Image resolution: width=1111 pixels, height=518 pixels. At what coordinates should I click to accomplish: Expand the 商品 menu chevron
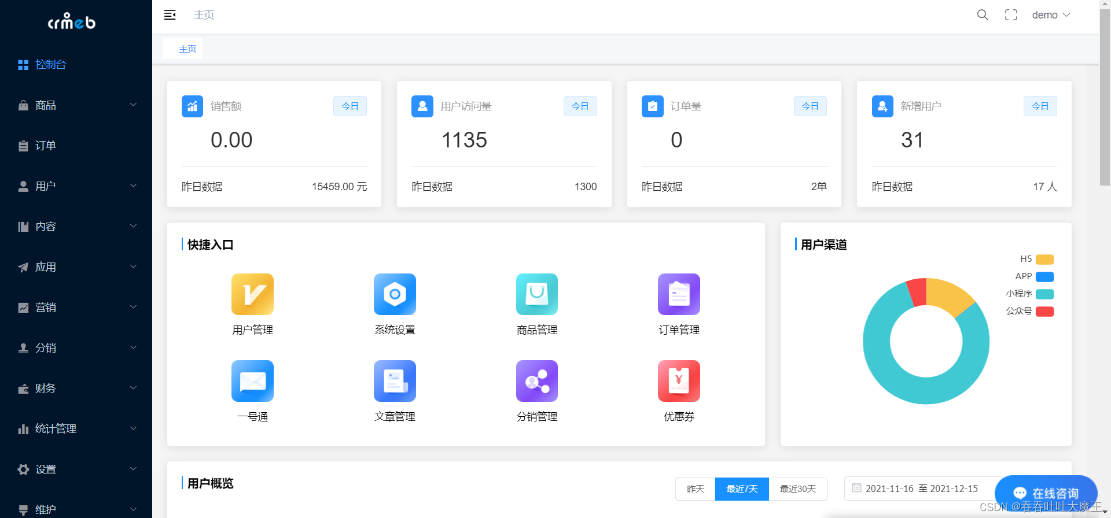133,105
